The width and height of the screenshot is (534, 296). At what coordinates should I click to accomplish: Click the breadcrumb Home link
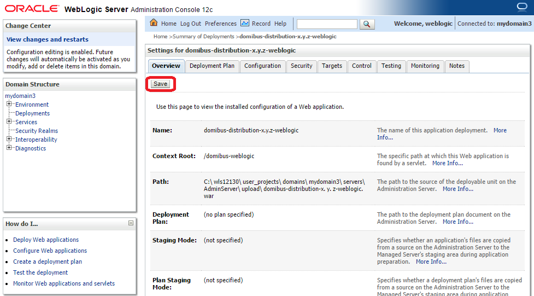click(x=160, y=37)
